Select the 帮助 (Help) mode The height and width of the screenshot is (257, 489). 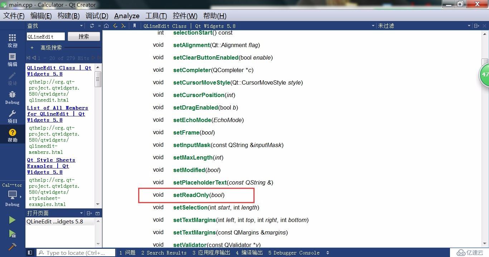(12, 135)
